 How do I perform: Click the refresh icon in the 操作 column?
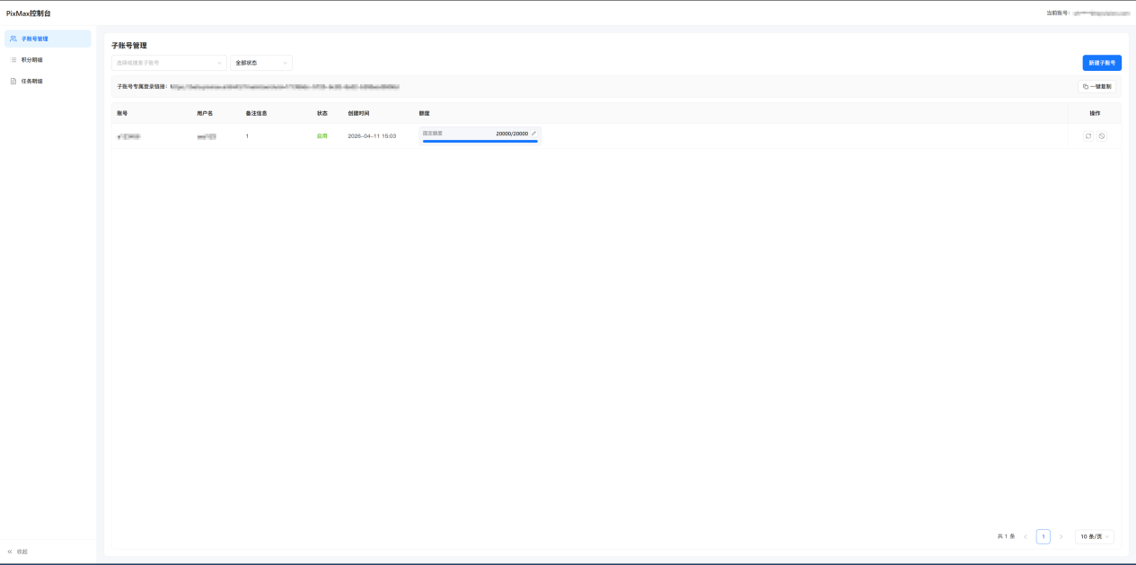pos(1088,136)
